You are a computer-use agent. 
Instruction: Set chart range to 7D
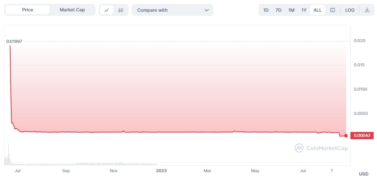(x=278, y=10)
